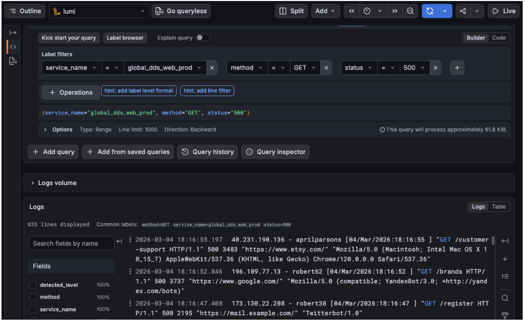Open the share options chevron
525x322 pixels.
click(477, 11)
